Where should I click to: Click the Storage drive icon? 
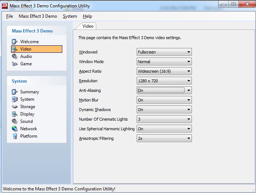tap(14, 107)
